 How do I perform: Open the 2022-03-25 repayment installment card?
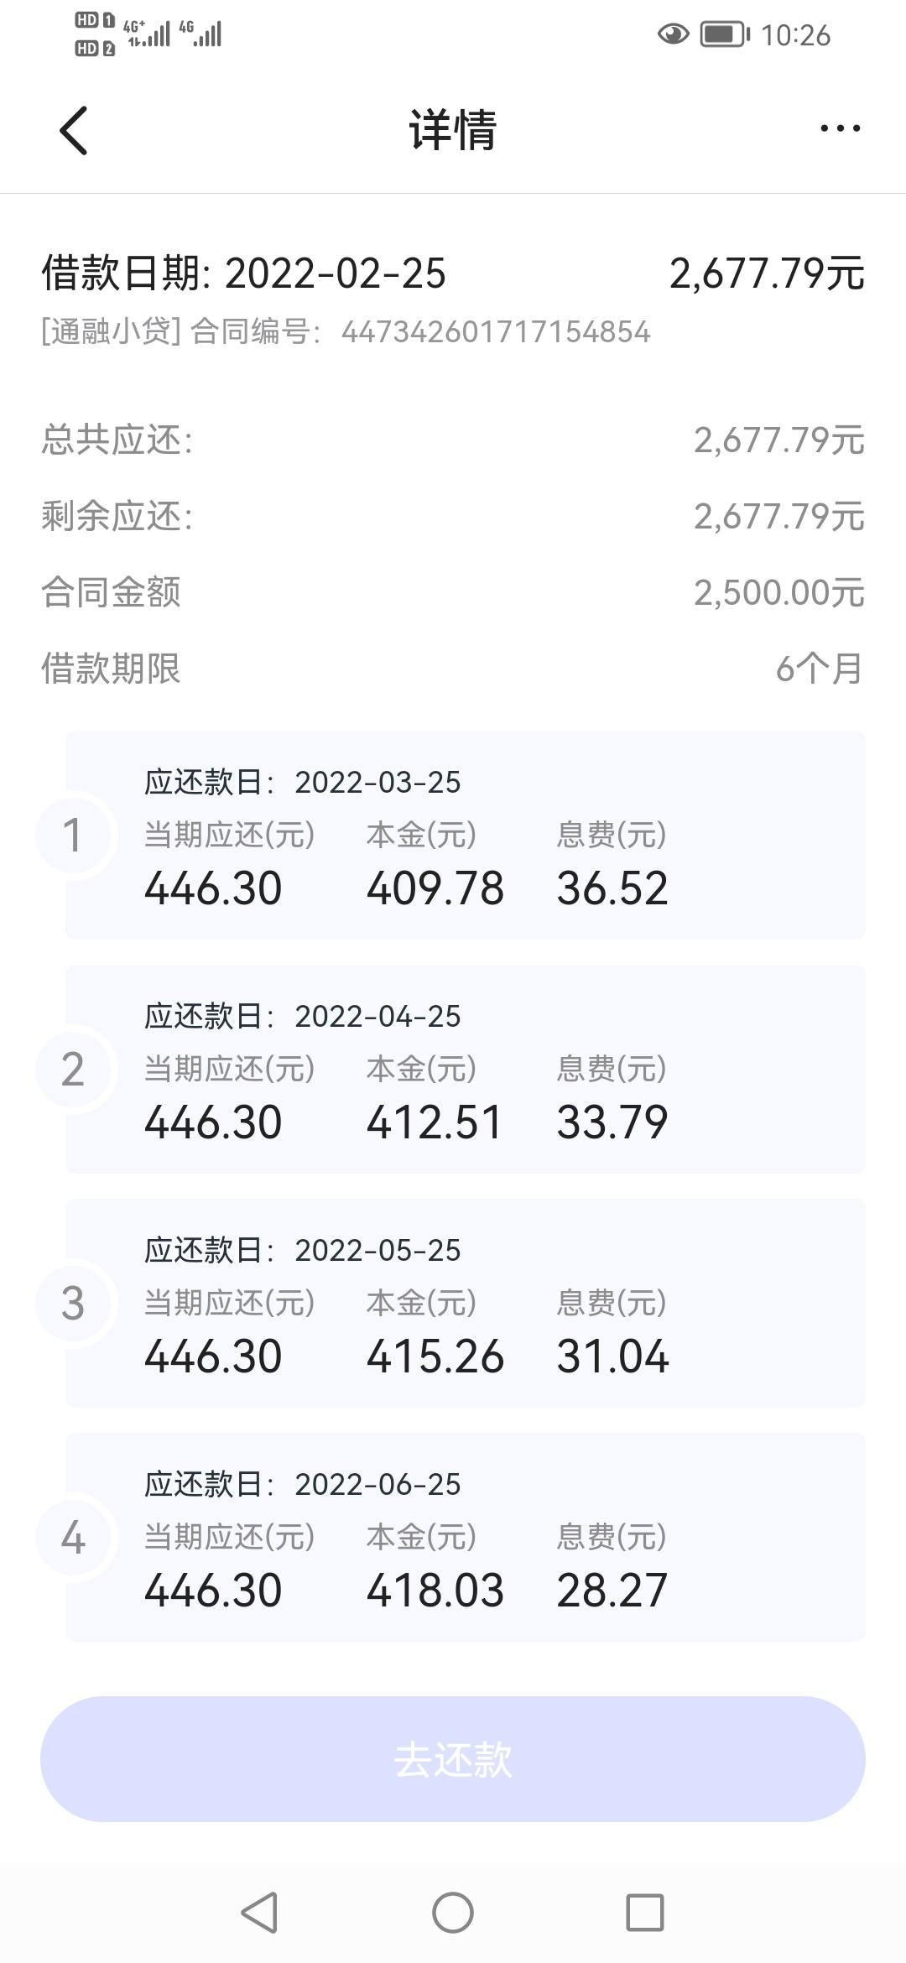coord(466,836)
